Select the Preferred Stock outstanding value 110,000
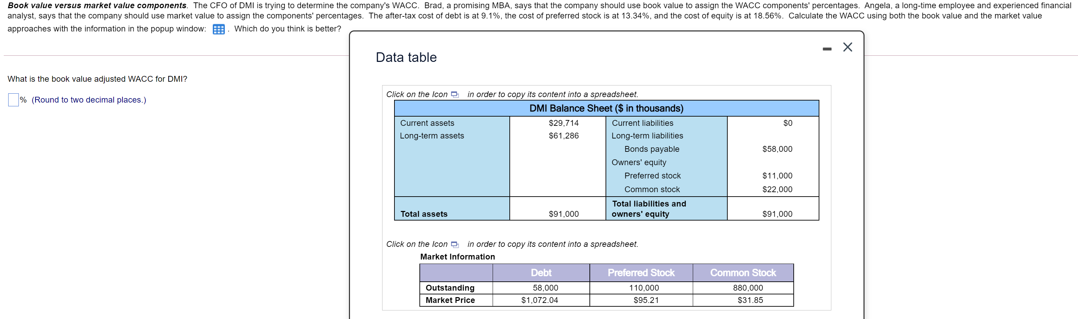The width and height of the screenshot is (1078, 319). click(644, 288)
